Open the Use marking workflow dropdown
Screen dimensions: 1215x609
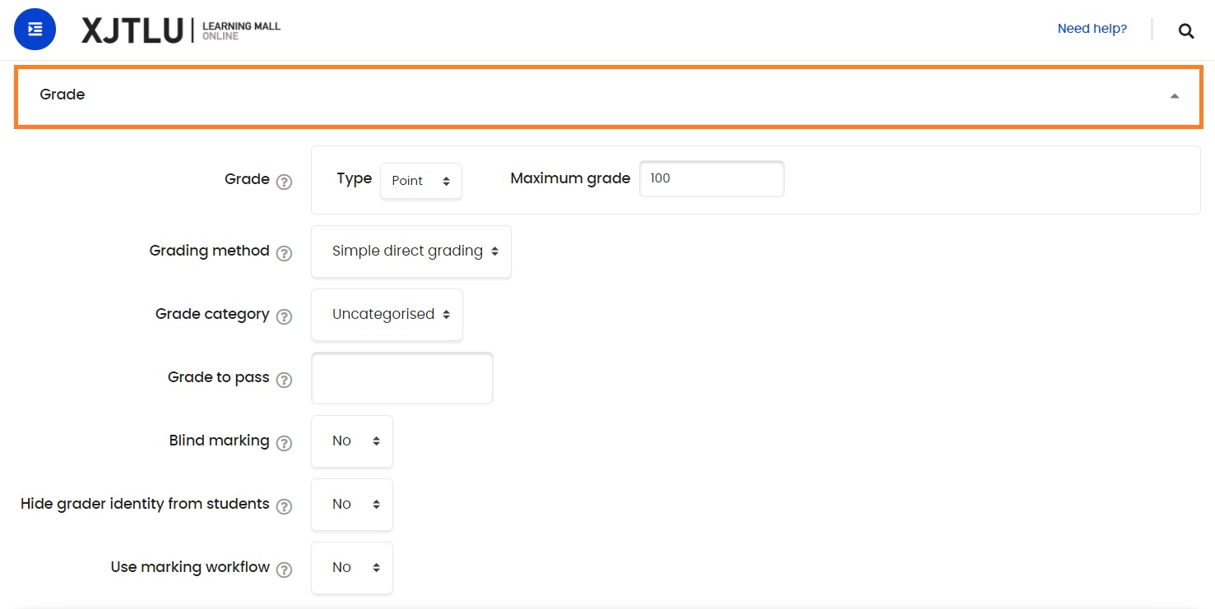click(x=352, y=568)
